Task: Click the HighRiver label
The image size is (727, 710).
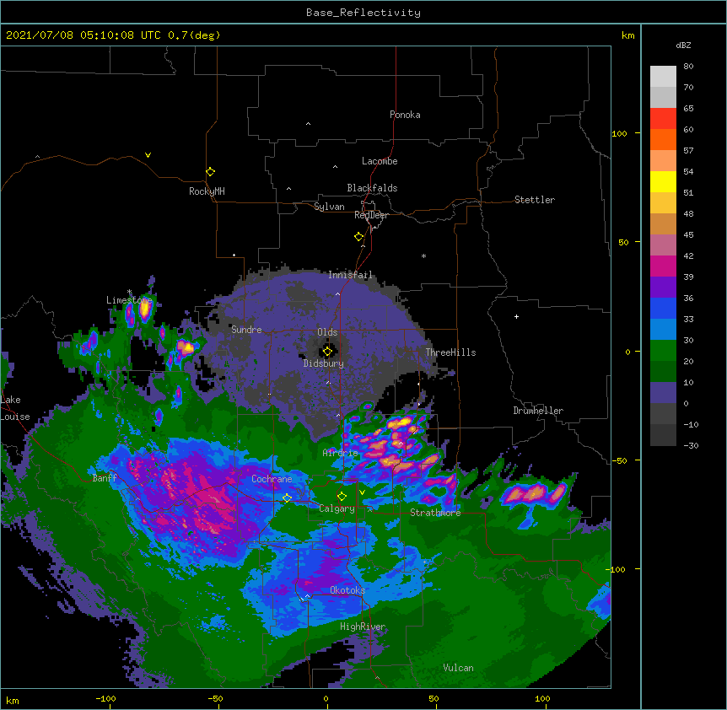Action: [363, 627]
